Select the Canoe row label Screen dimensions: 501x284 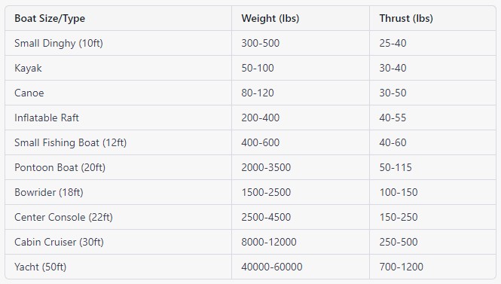point(29,93)
